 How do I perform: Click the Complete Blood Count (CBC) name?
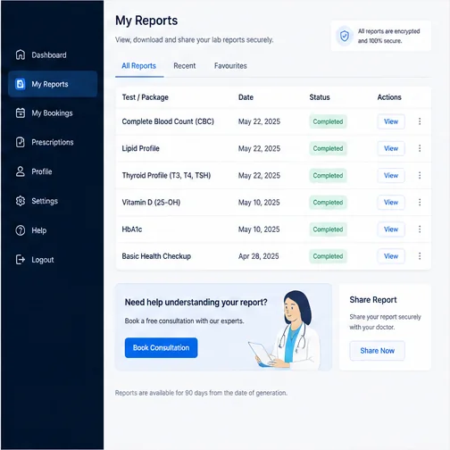(x=168, y=121)
